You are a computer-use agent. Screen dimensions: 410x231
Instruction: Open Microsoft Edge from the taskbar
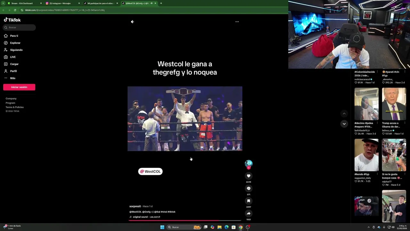(x=226, y=227)
